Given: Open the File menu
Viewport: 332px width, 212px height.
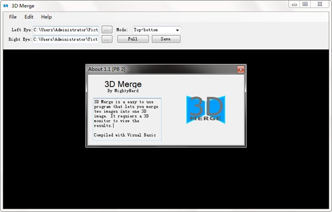Looking at the screenshot, I should coord(13,17).
